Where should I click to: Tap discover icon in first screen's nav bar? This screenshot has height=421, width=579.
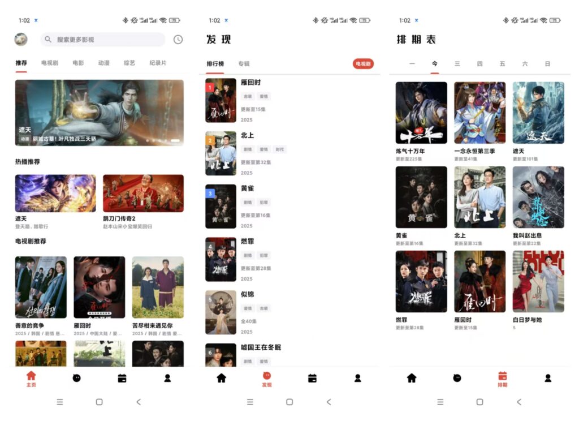click(77, 378)
